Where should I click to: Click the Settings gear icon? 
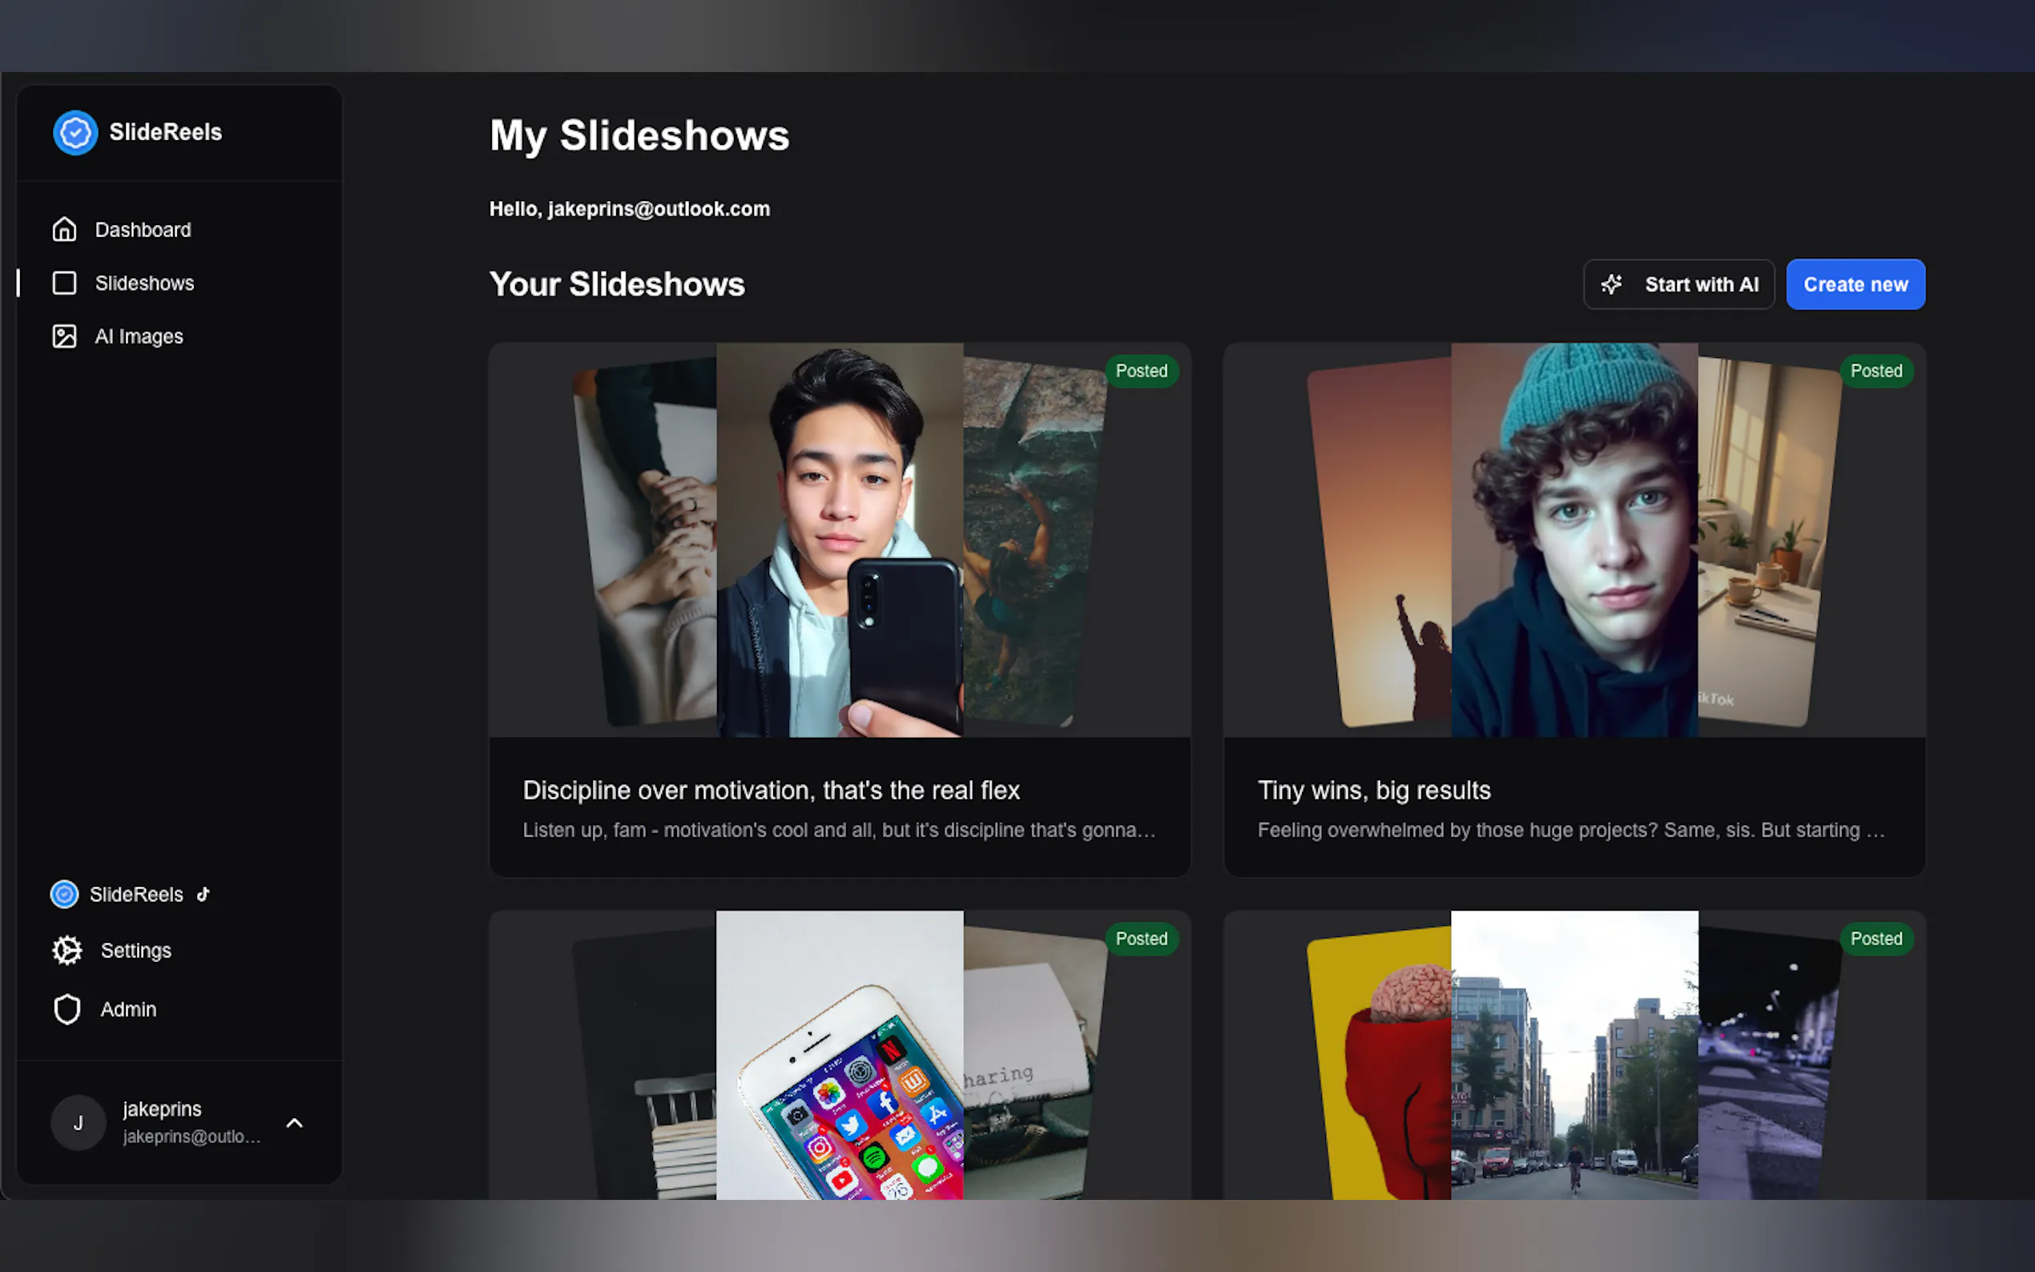point(66,950)
